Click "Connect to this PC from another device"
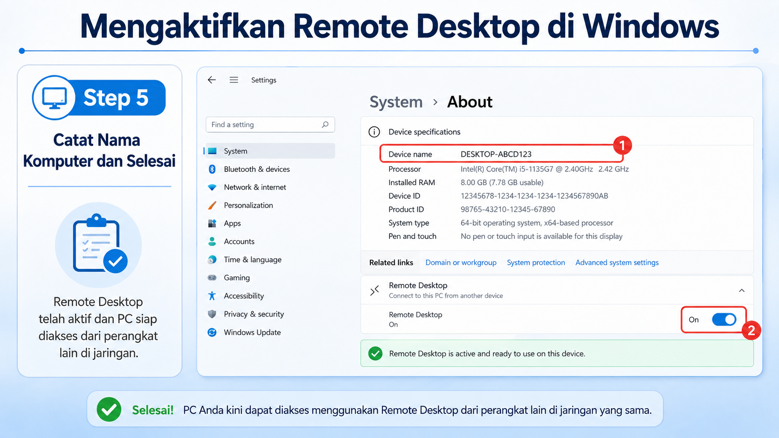This screenshot has width=779, height=438. 446,296
